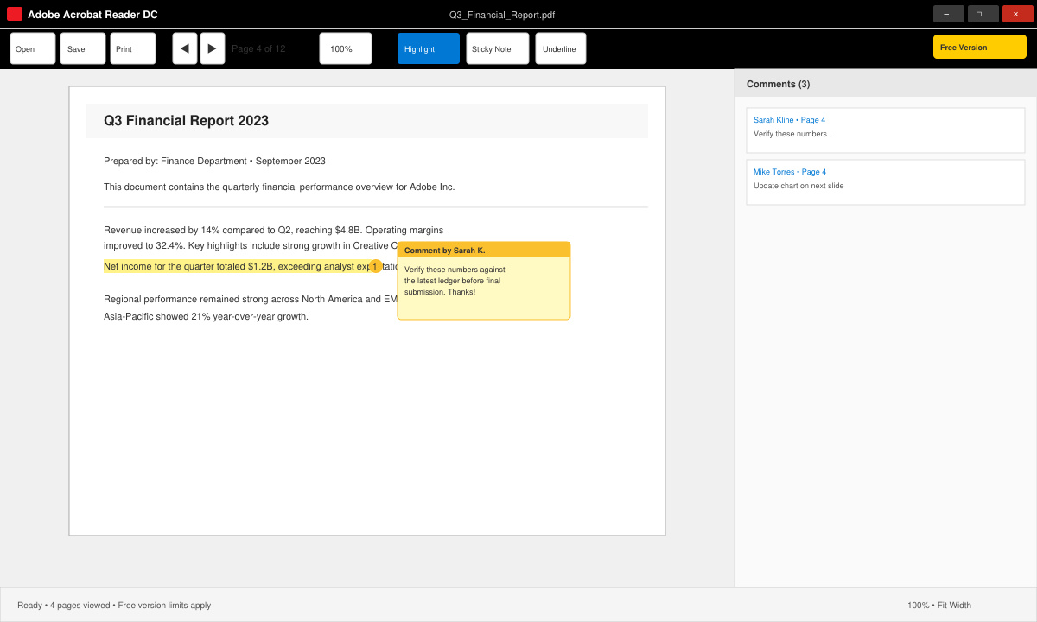1037x622 pixels.
Task: Click the yellow Free Version button
Action: pyautogui.click(x=980, y=47)
